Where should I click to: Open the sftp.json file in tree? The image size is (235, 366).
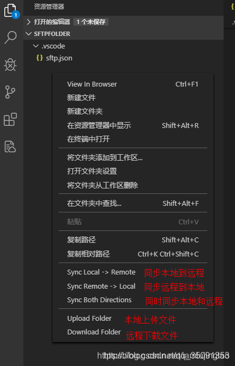(59, 58)
